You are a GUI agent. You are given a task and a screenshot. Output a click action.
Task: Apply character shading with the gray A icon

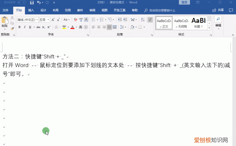tap(81, 27)
